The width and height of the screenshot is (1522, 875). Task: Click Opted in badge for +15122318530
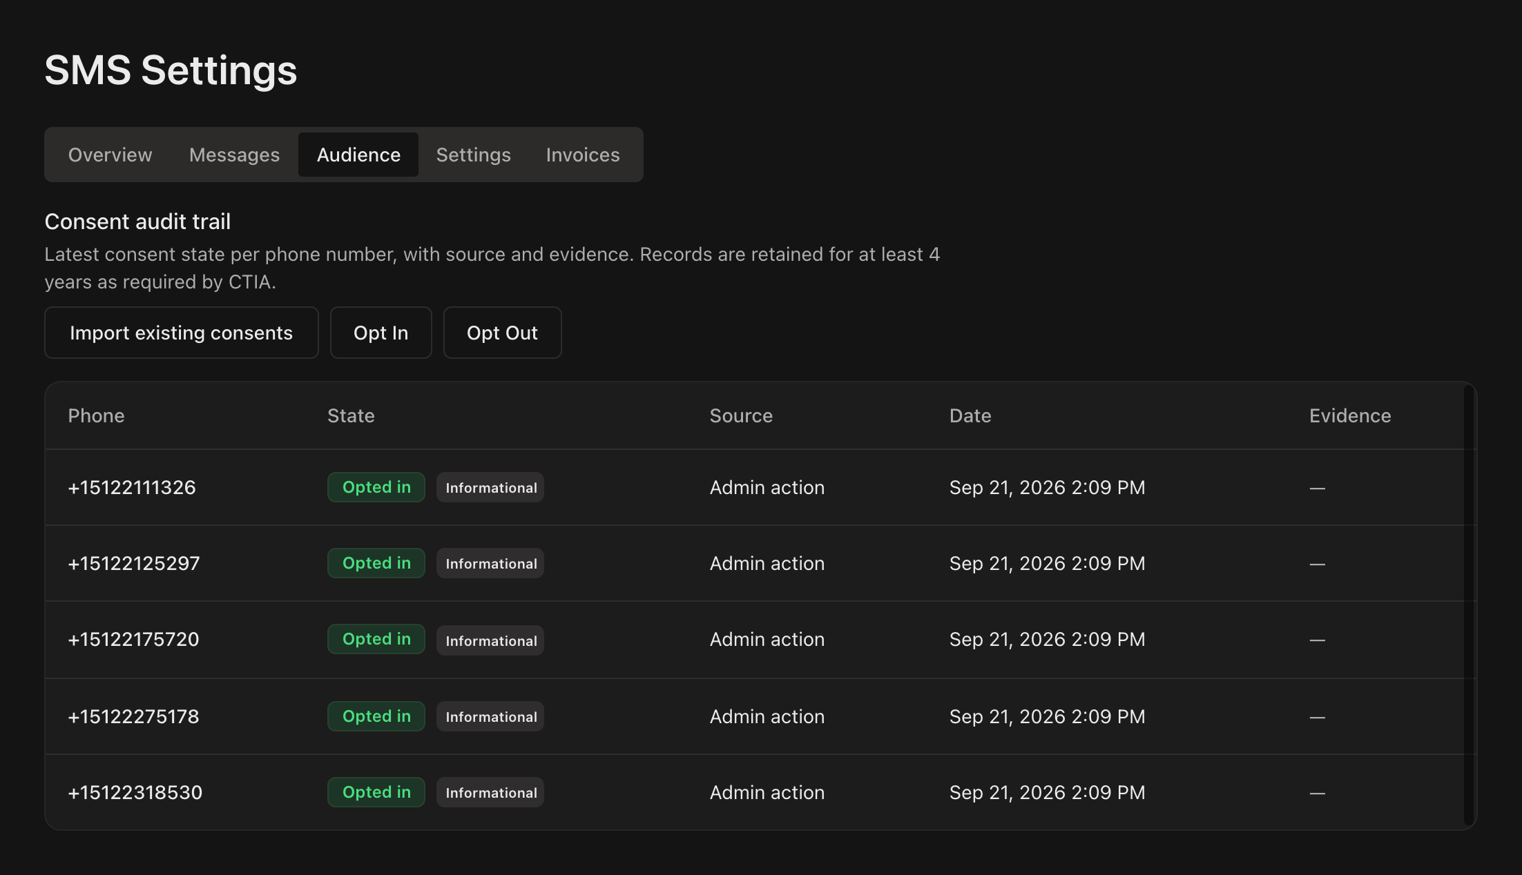376,792
